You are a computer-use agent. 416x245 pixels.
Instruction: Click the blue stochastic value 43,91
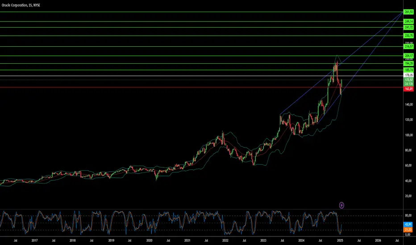click(x=409, y=223)
